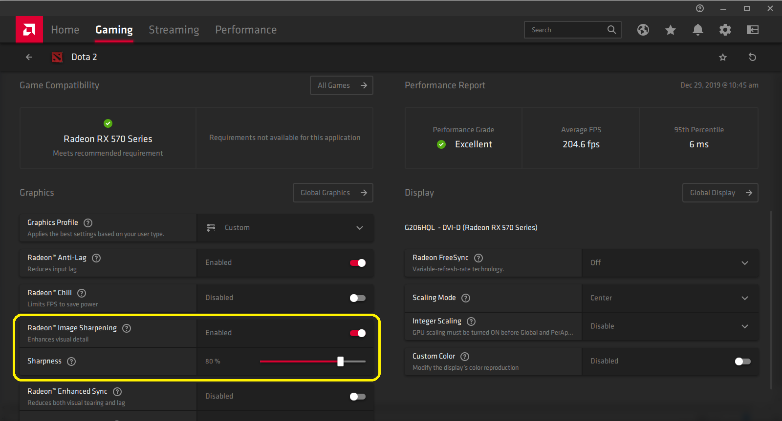Show help for Radeon Enhanced Sync
Screen dimensions: 782x421
pyautogui.click(x=117, y=392)
